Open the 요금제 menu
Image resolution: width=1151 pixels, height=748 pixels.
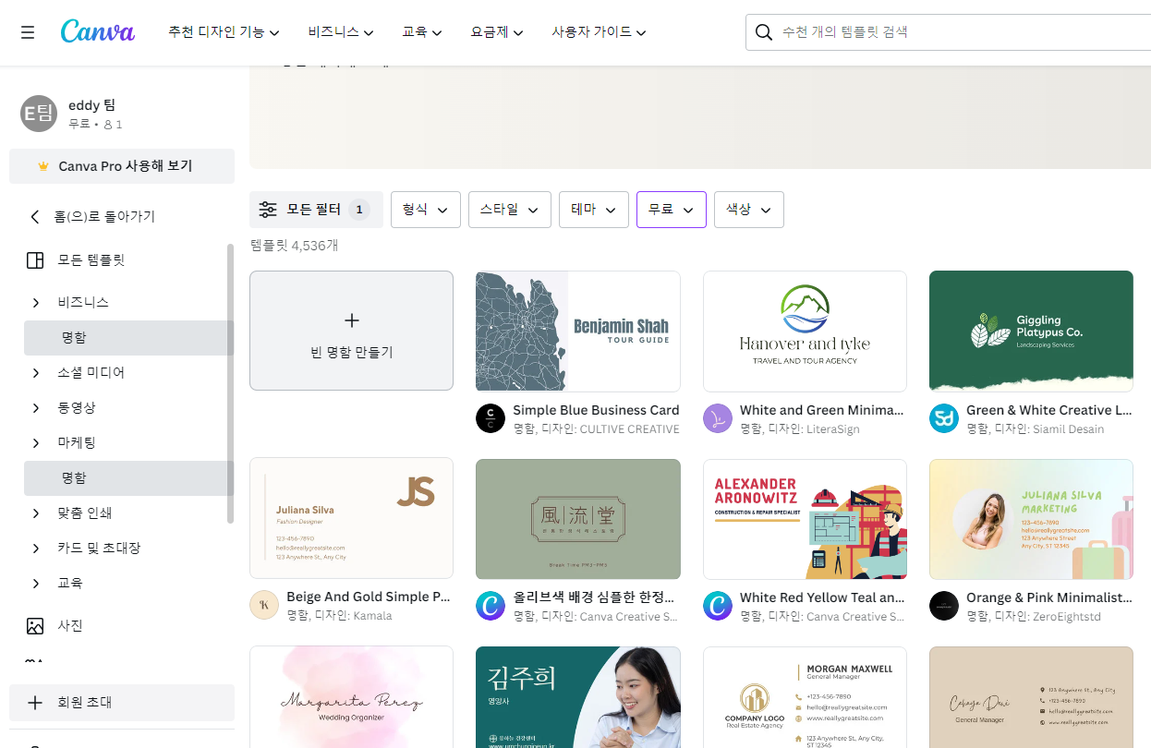coord(496,30)
